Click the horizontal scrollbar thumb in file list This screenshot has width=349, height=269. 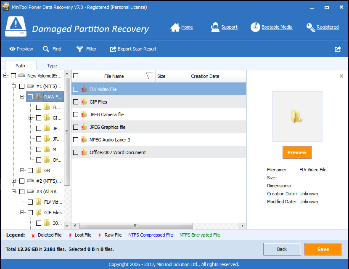136,226
